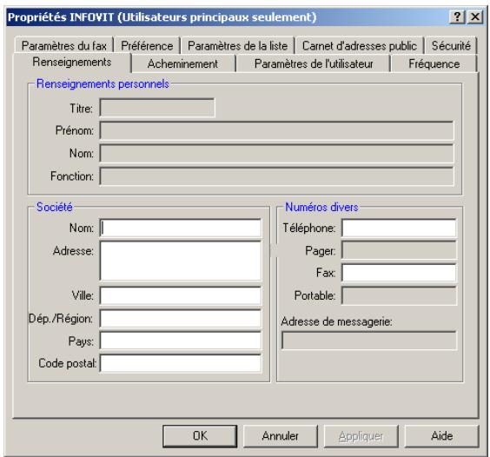The height and width of the screenshot is (457, 490).
Task: Click the Société group label
Action: [55, 207]
